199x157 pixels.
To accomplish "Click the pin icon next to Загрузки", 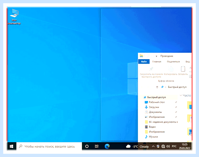I will [176, 107].
